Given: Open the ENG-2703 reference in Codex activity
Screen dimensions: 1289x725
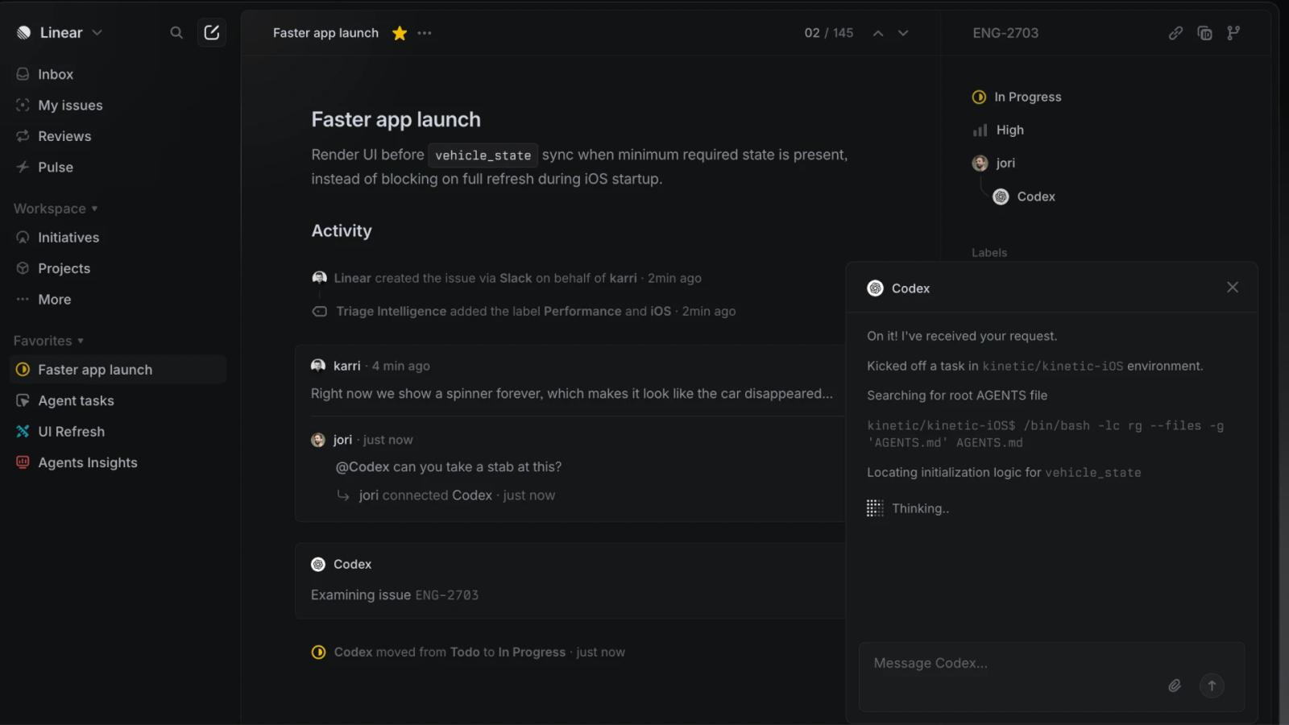Looking at the screenshot, I should (x=447, y=595).
